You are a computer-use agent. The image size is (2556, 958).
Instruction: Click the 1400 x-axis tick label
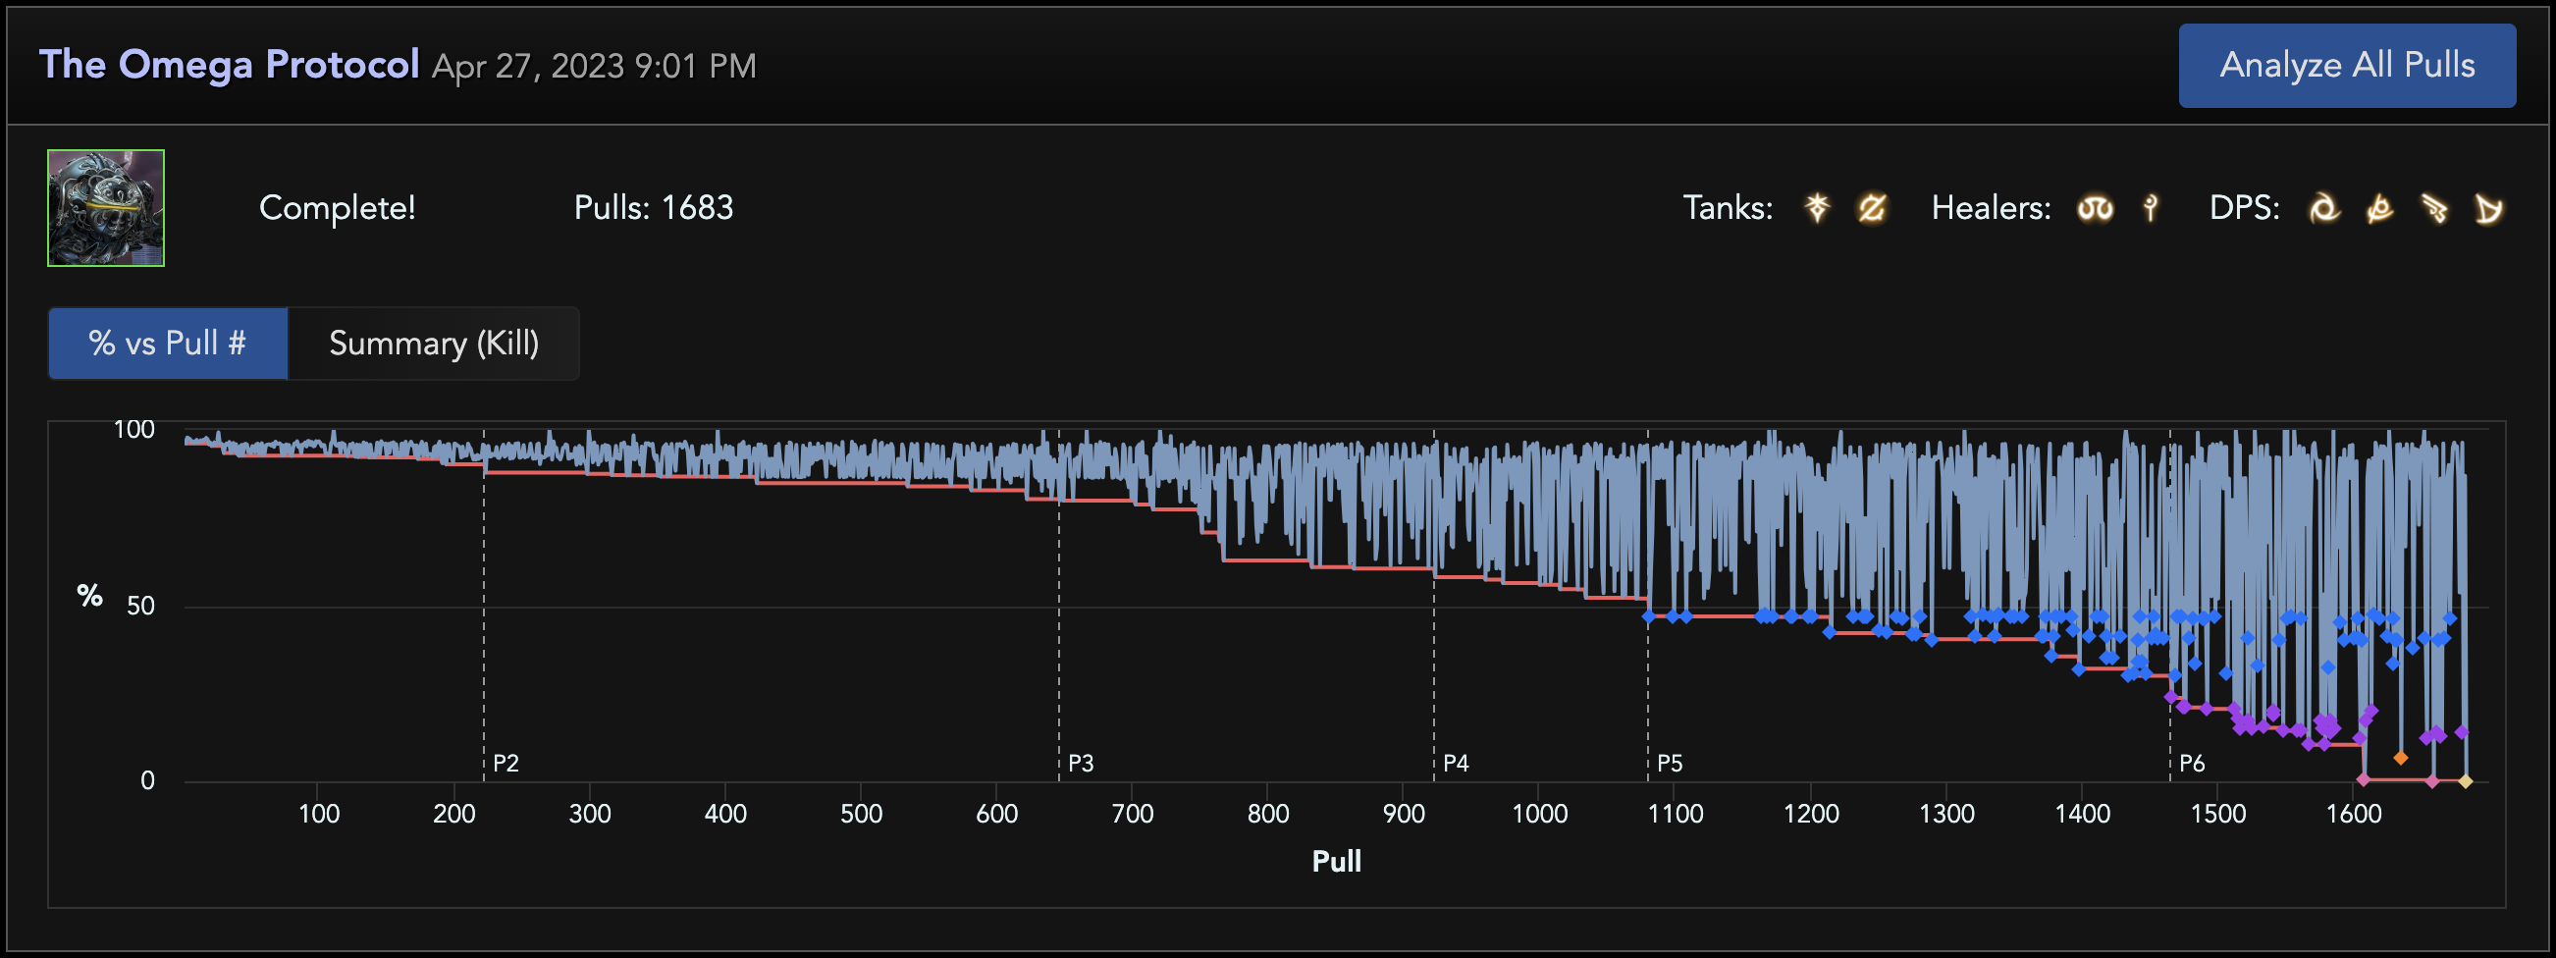tap(2082, 814)
